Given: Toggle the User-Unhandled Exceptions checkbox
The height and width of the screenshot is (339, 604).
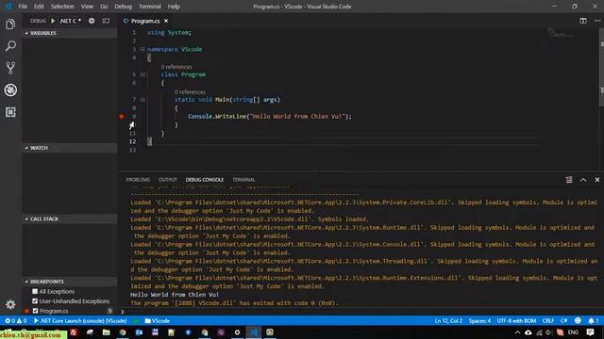Looking at the screenshot, I should (x=35, y=301).
